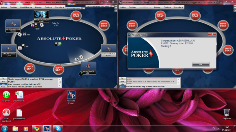Open uTorrent desktop icon
The image size is (236, 132).
click(6, 96)
